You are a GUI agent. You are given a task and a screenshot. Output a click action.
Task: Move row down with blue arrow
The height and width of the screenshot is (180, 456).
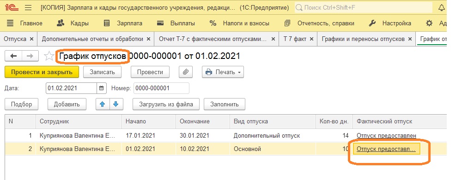[116, 104]
